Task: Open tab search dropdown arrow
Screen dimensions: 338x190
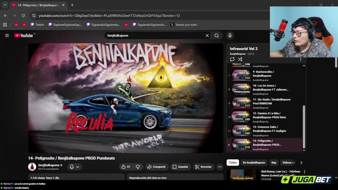Action: coord(5,5)
